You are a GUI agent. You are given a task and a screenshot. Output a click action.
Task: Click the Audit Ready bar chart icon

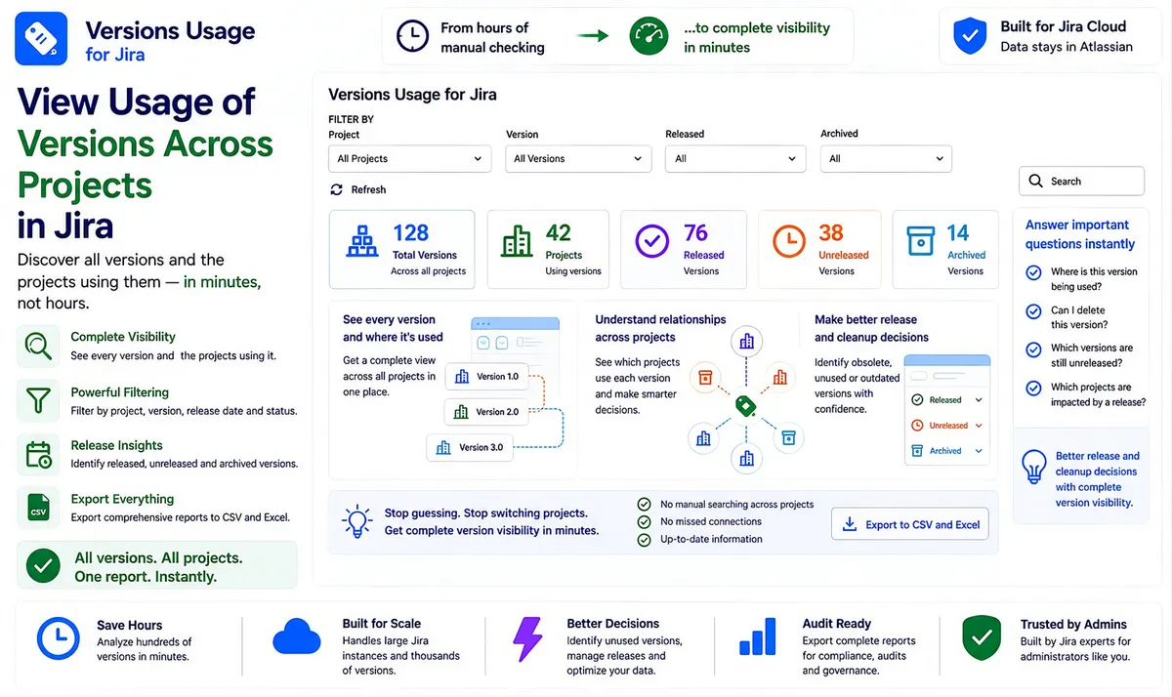pyautogui.click(x=757, y=636)
